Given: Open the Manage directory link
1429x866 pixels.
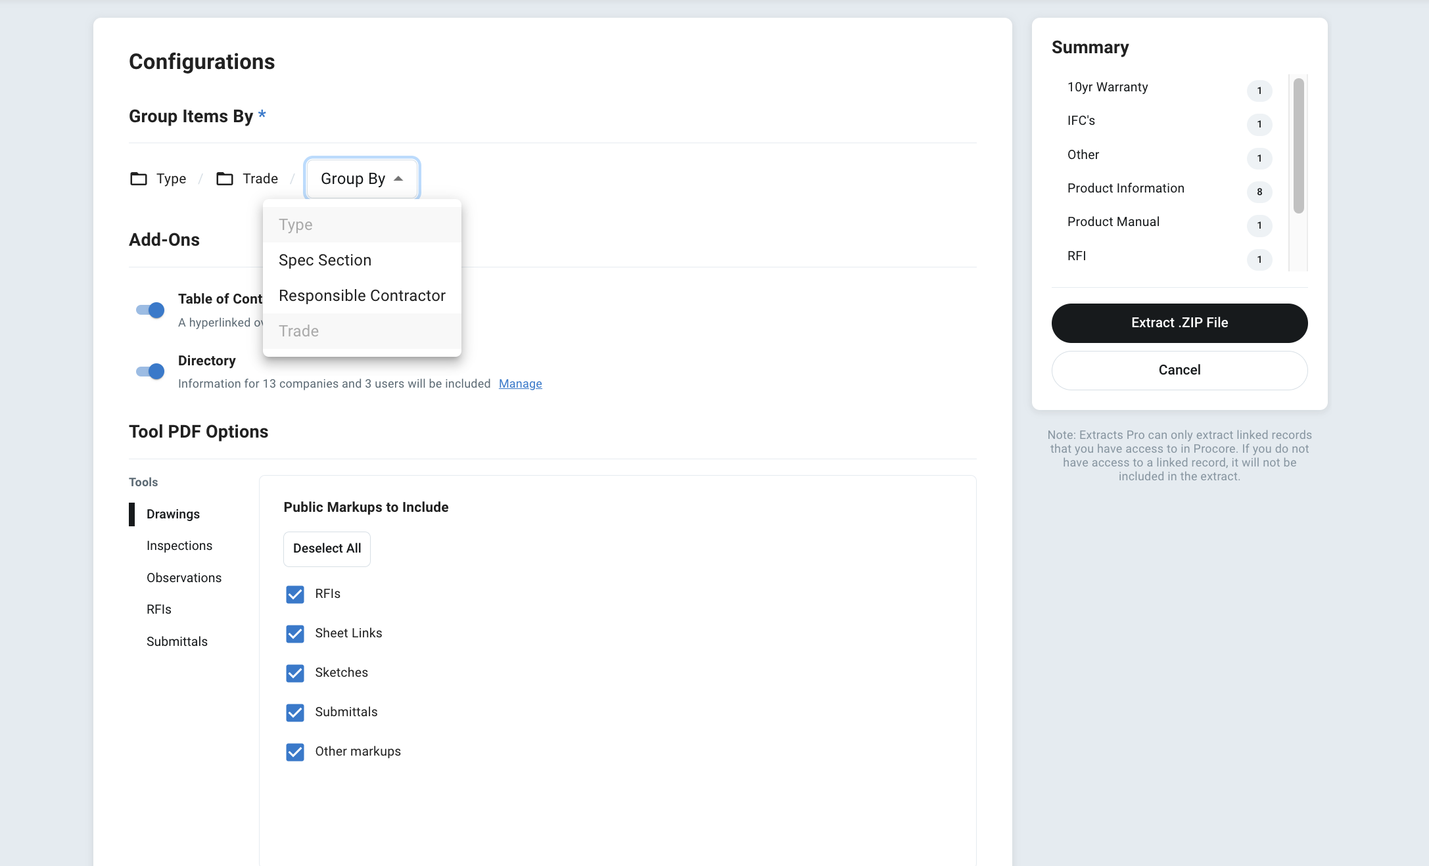Looking at the screenshot, I should [520, 384].
